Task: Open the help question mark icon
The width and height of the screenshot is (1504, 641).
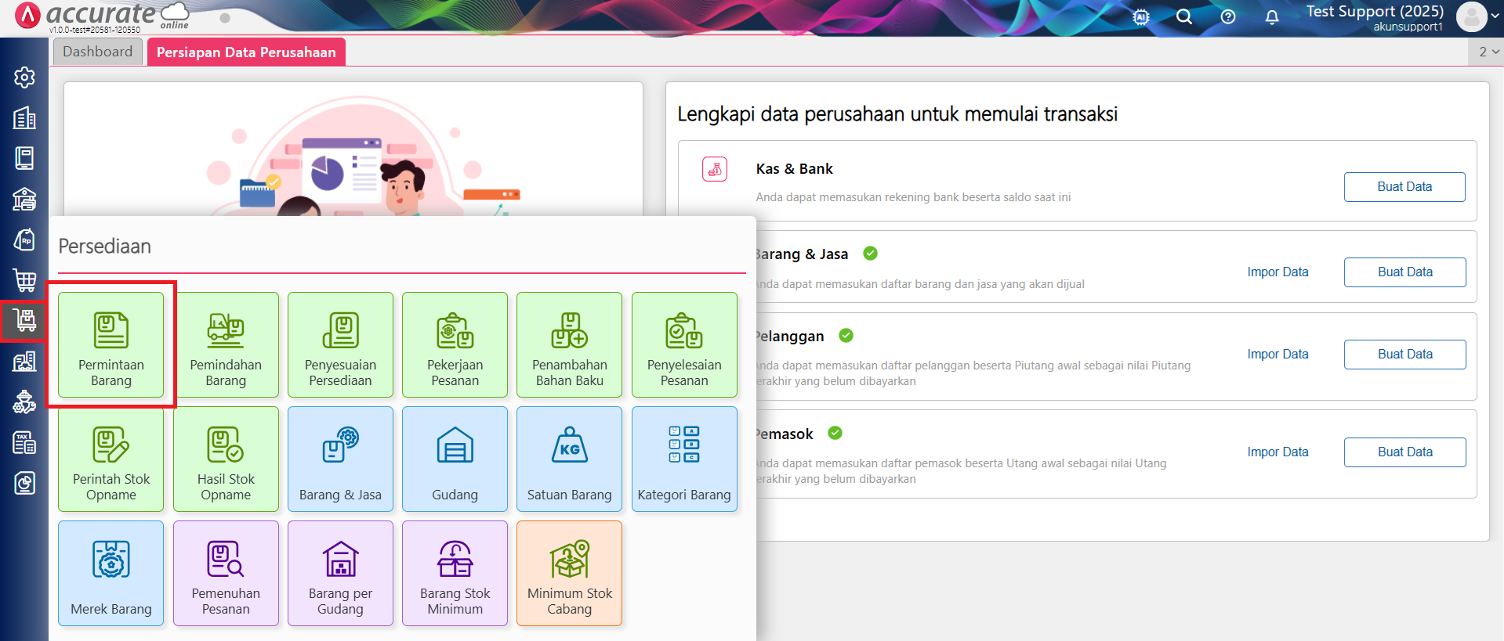Action: 1227,17
